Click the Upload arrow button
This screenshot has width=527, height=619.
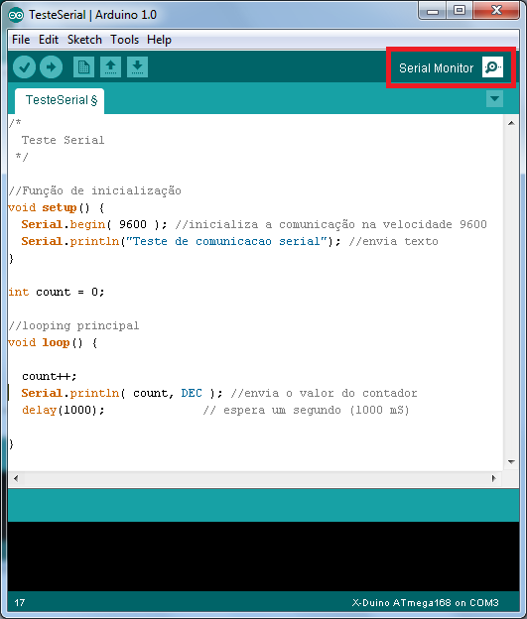click(51, 67)
